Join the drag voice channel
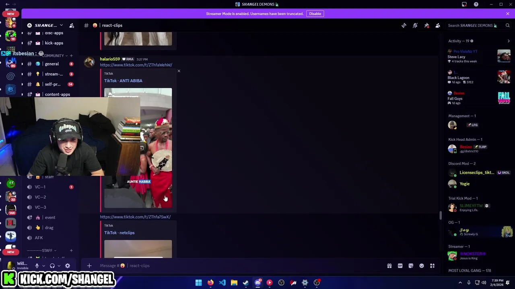This screenshot has width=515, height=289. 50,228
